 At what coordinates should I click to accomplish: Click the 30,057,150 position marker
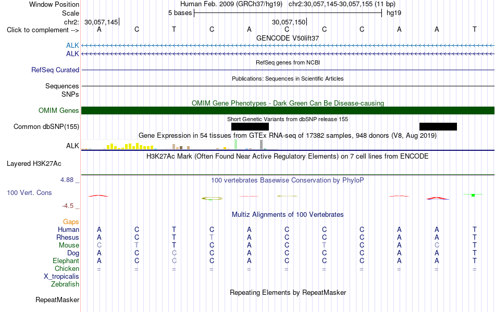289,22
